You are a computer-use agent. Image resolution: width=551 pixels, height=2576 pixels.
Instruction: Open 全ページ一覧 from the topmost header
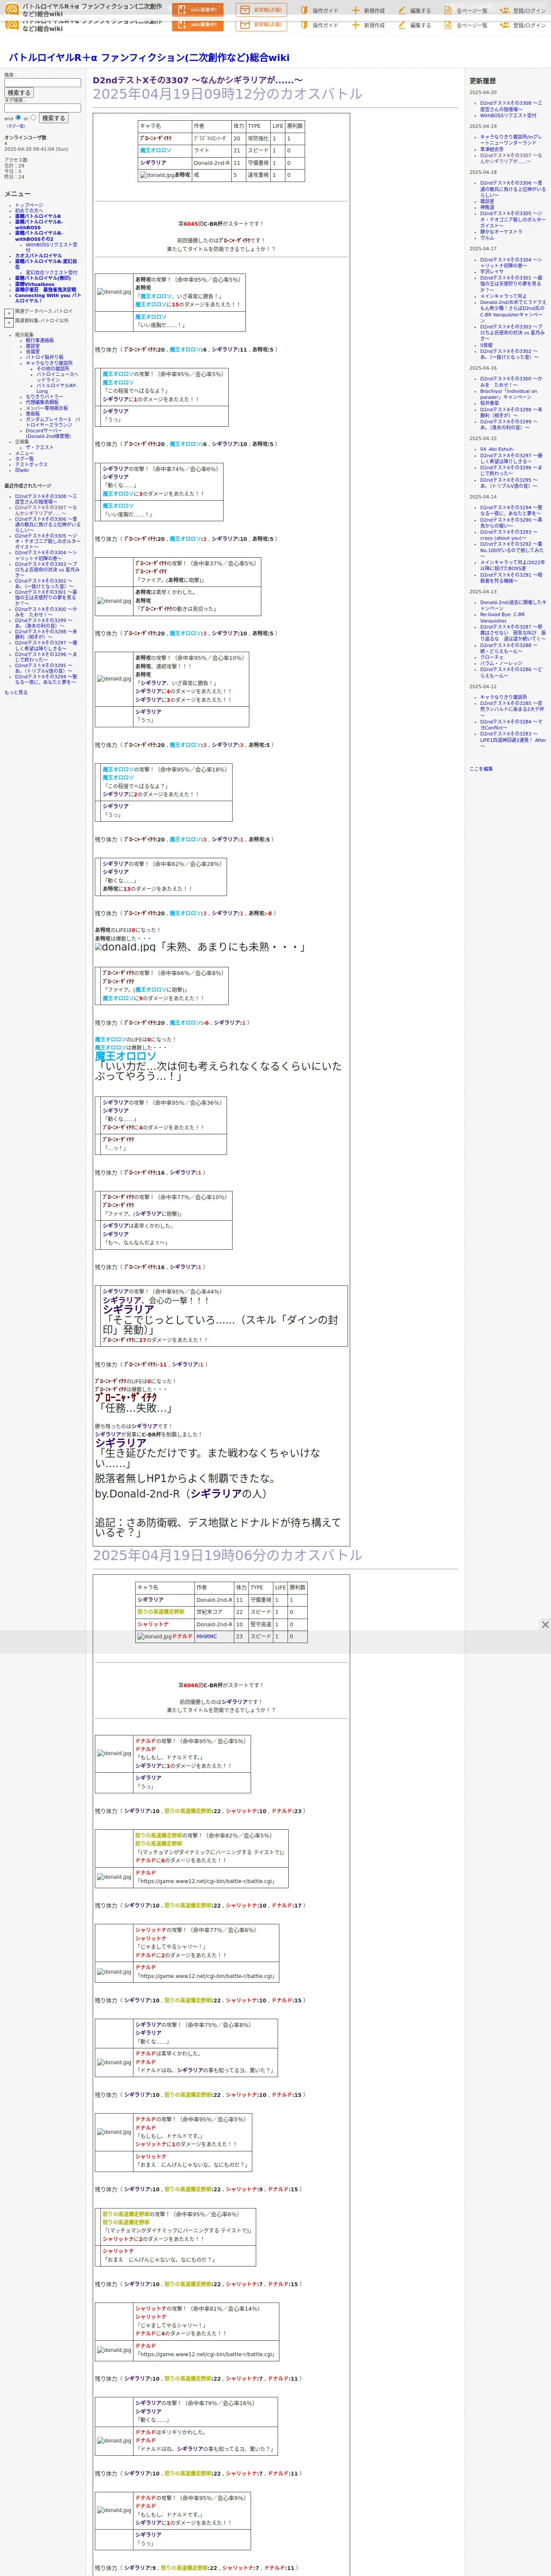pos(465,10)
